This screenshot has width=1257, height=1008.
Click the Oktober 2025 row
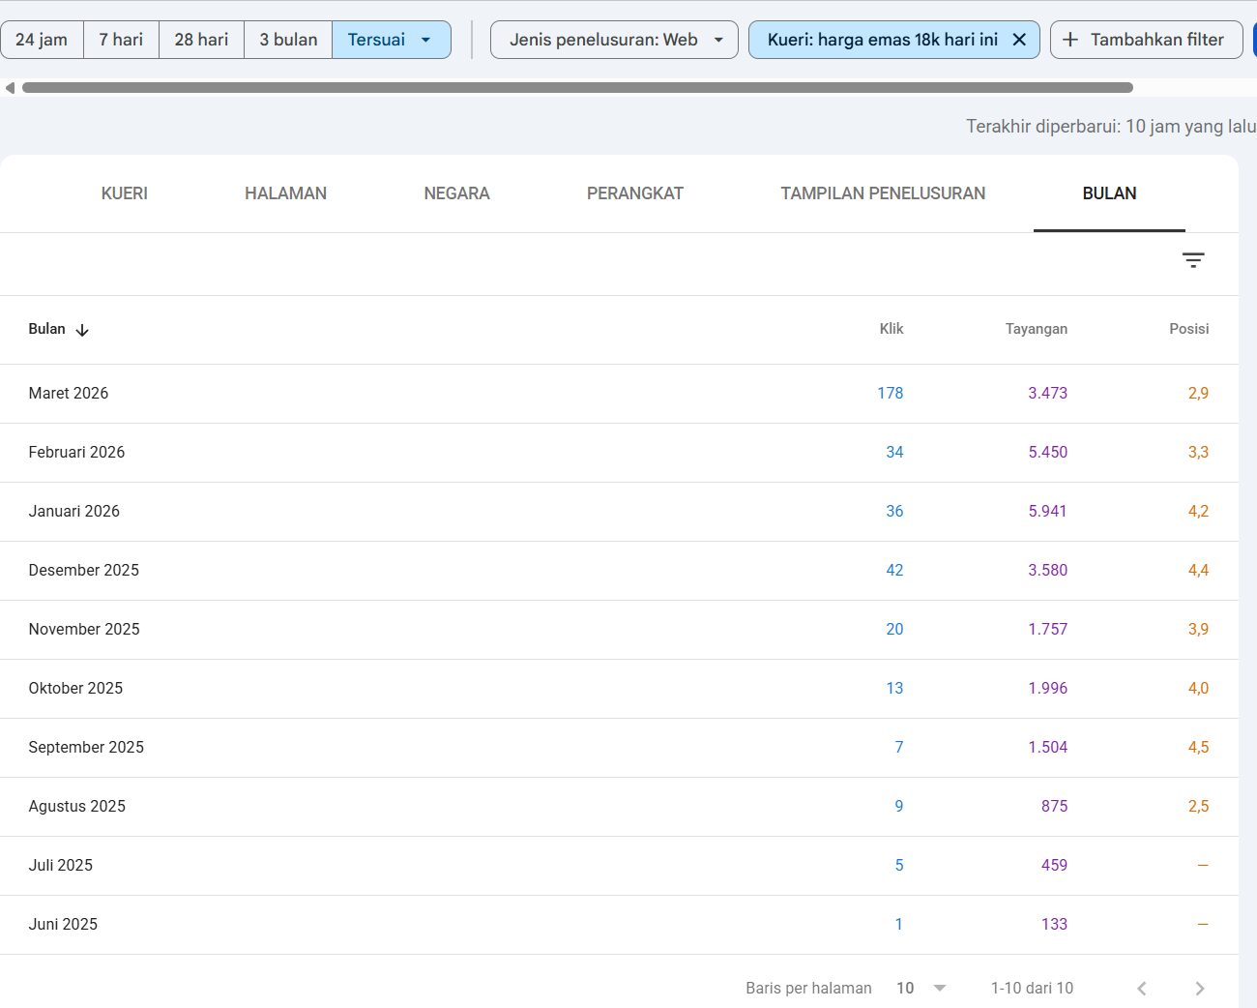619,689
